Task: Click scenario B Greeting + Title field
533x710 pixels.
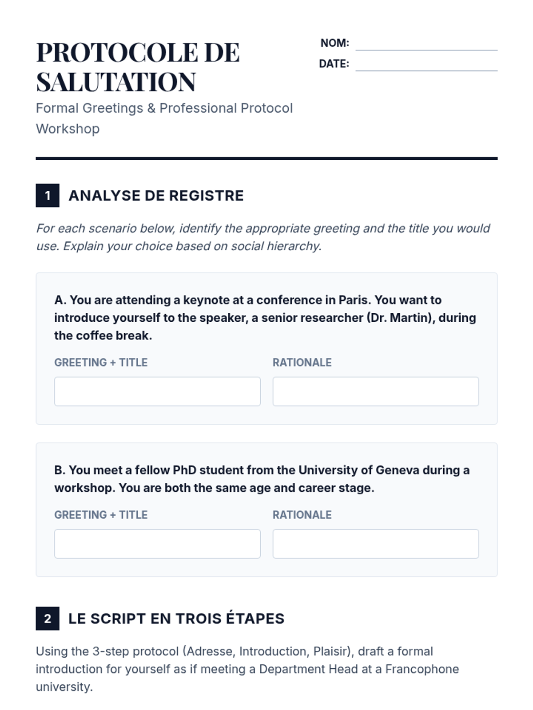Action: tap(157, 544)
